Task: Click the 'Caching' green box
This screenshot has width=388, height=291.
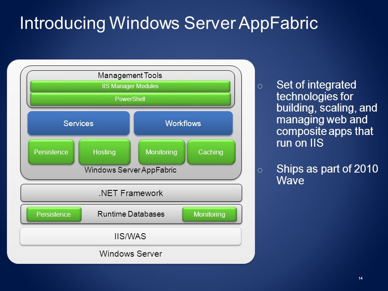Action: 211,152
